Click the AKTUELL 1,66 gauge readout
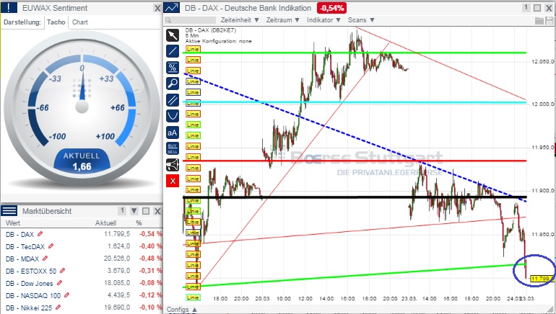 [x=82, y=161]
